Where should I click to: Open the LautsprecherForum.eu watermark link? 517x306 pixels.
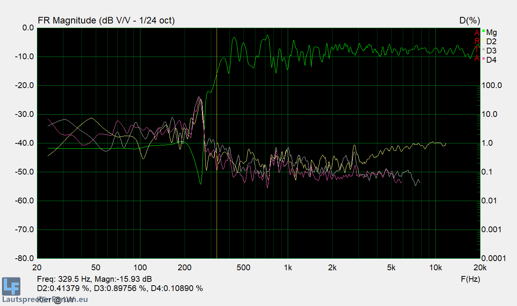(45, 299)
